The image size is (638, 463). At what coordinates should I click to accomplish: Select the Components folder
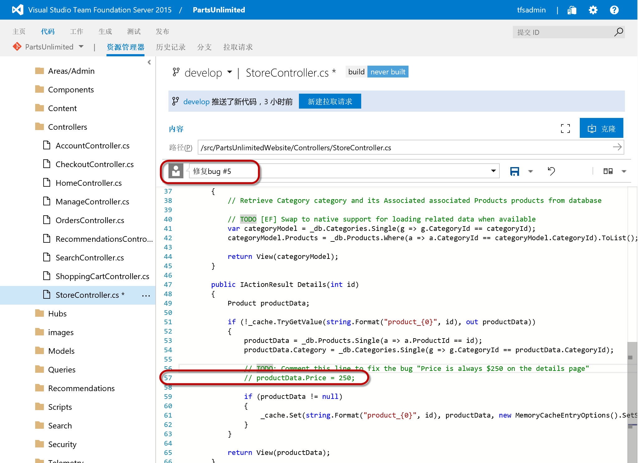[71, 90]
